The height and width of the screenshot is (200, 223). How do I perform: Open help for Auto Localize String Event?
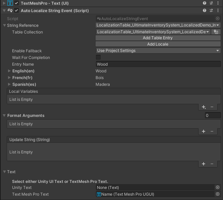[205, 10]
